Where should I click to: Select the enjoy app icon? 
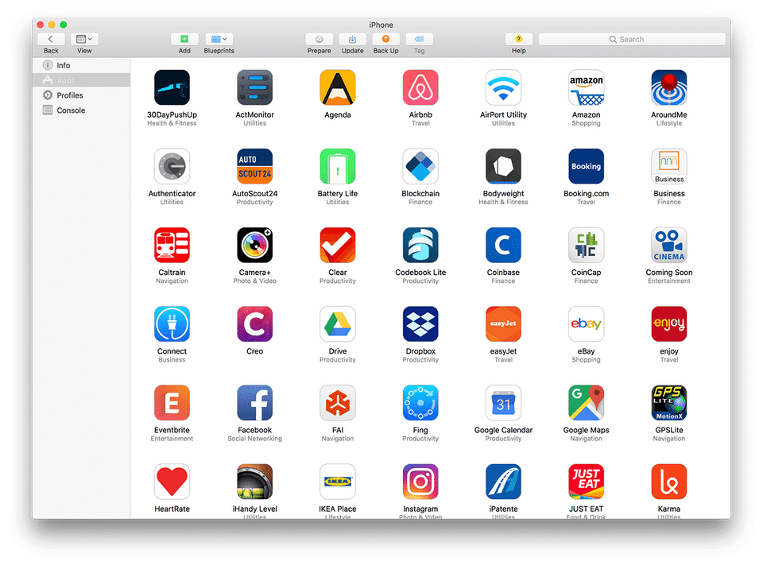[669, 324]
